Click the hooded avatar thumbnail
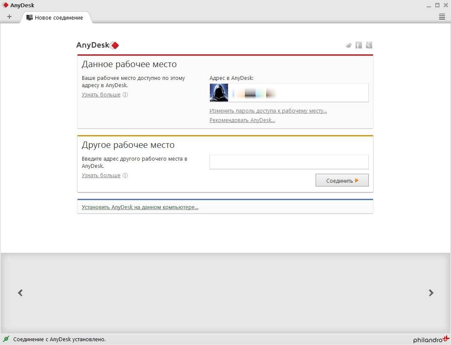The height and width of the screenshot is (345, 451). coord(219,93)
